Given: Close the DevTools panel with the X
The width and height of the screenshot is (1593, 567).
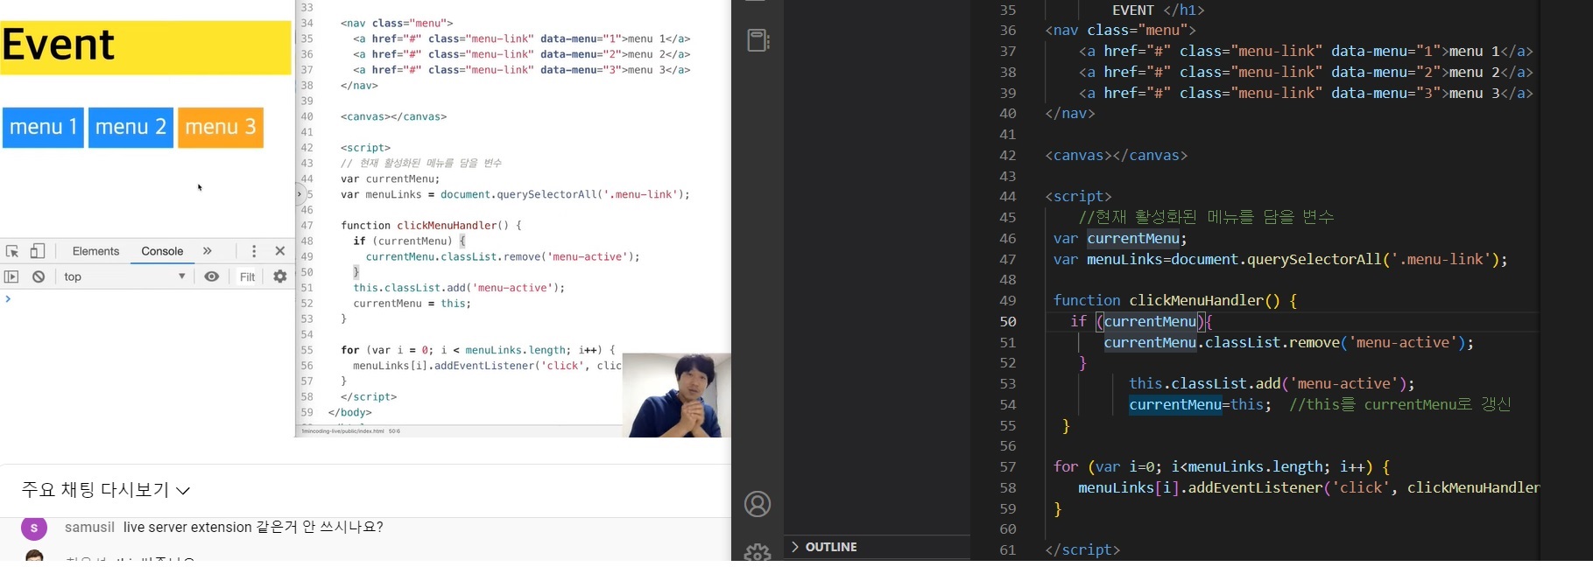Looking at the screenshot, I should (x=280, y=251).
